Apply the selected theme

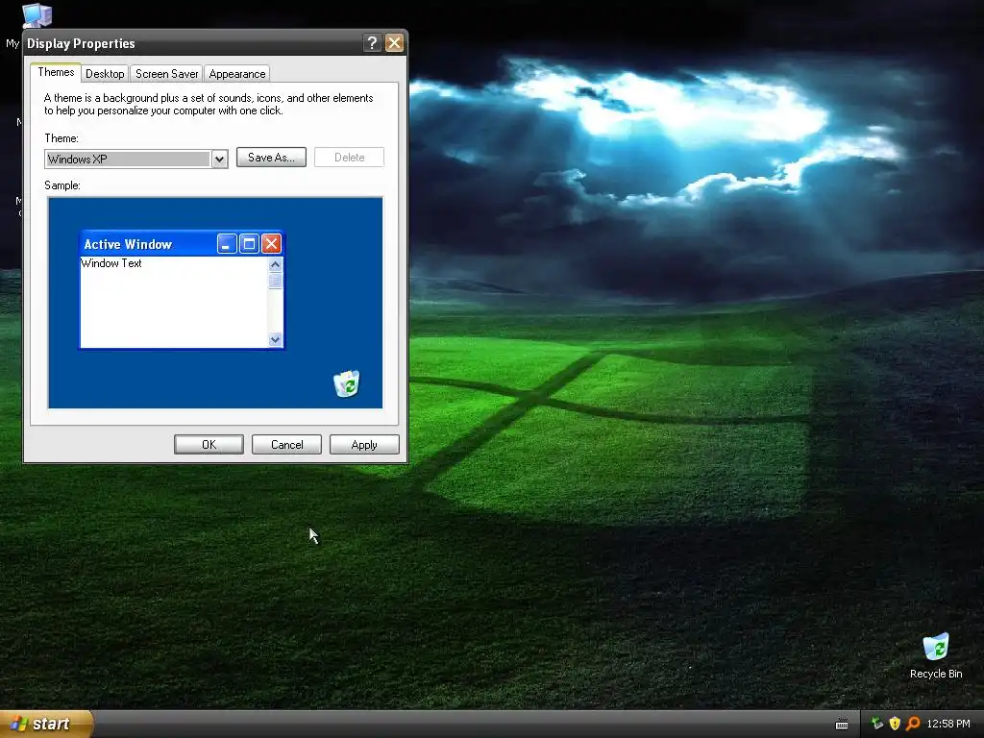coord(364,444)
